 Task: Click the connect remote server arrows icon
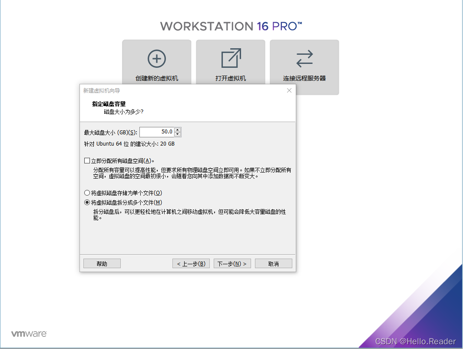point(304,58)
